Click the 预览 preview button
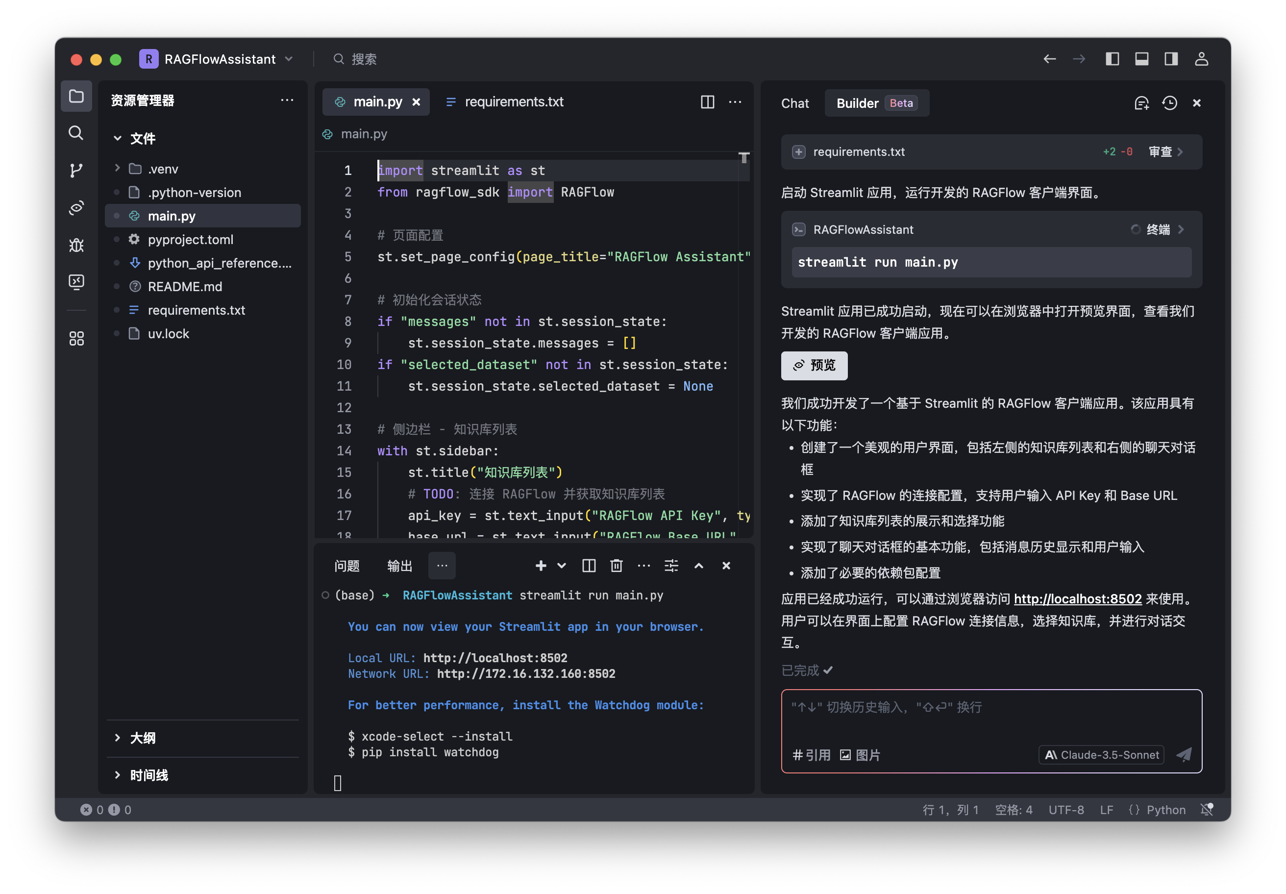Viewport: 1286px width, 894px height. tap(814, 365)
